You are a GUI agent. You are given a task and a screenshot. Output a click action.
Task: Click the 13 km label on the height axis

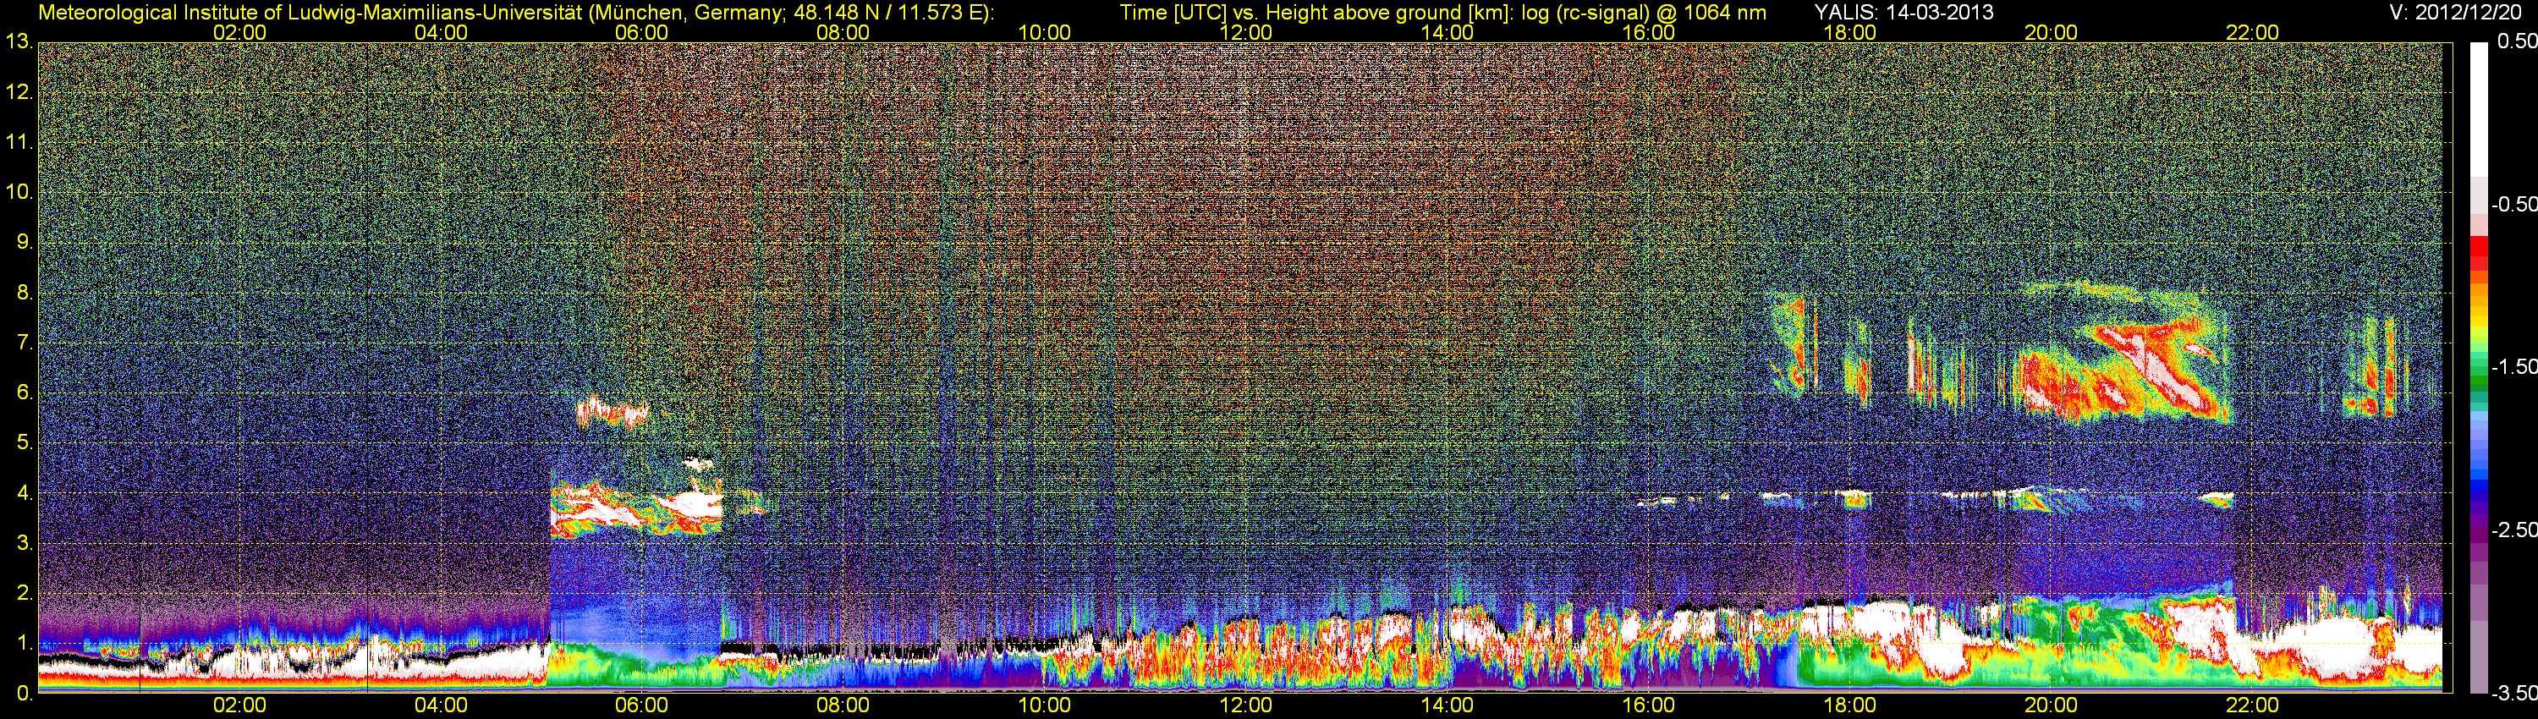click(19, 41)
